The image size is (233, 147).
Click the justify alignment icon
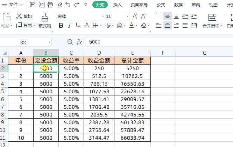185,26
